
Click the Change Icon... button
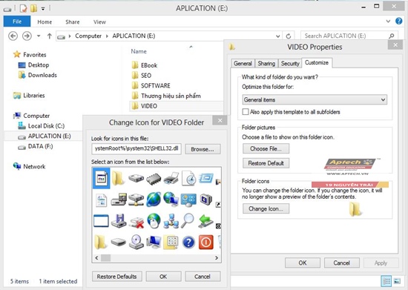266,208
